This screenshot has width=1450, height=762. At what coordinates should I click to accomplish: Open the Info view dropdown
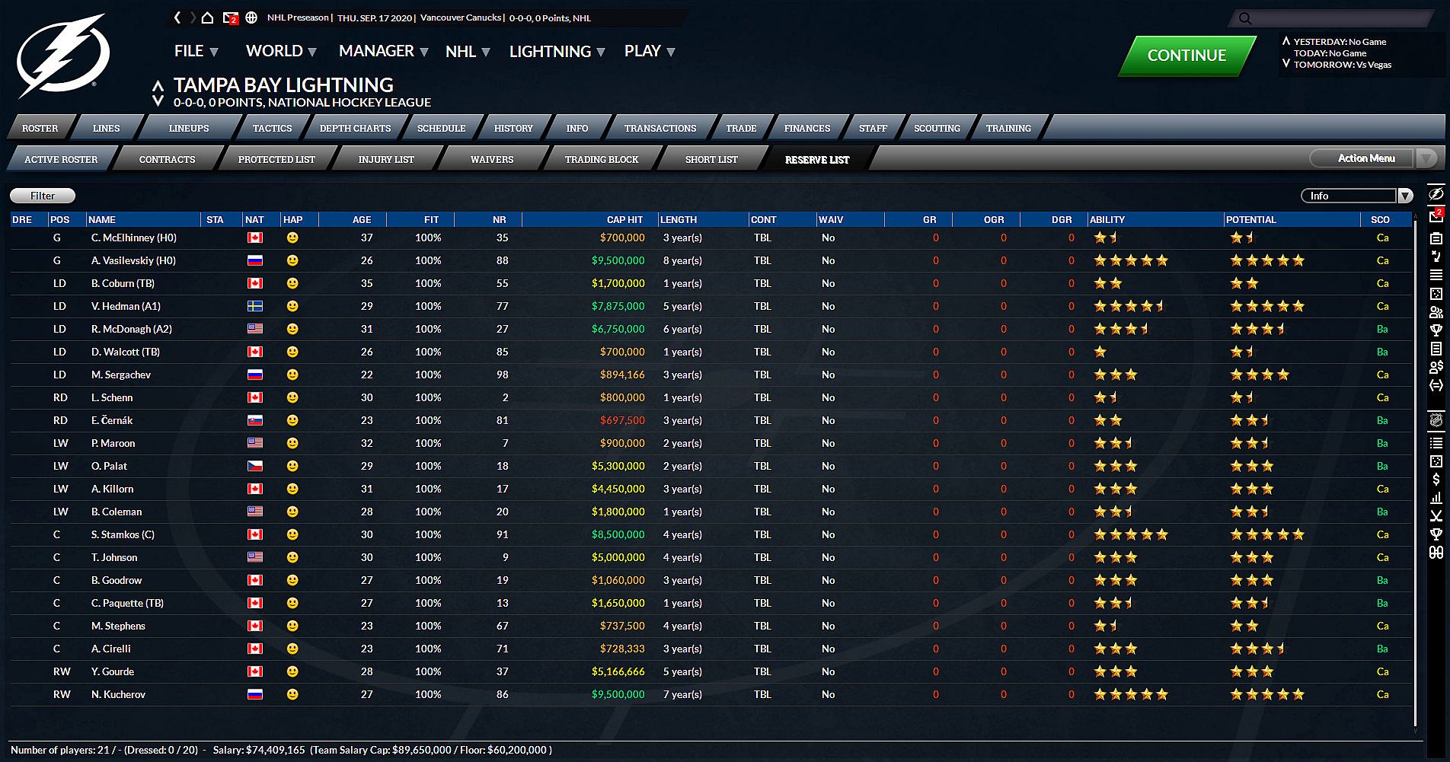(x=1356, y=196)
